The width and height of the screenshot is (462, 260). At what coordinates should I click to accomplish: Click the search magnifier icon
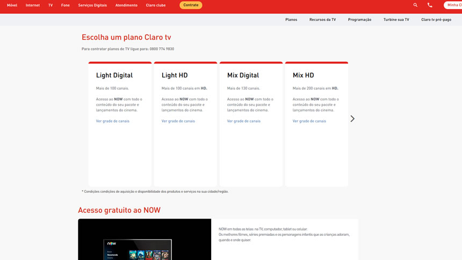point(415,5)
